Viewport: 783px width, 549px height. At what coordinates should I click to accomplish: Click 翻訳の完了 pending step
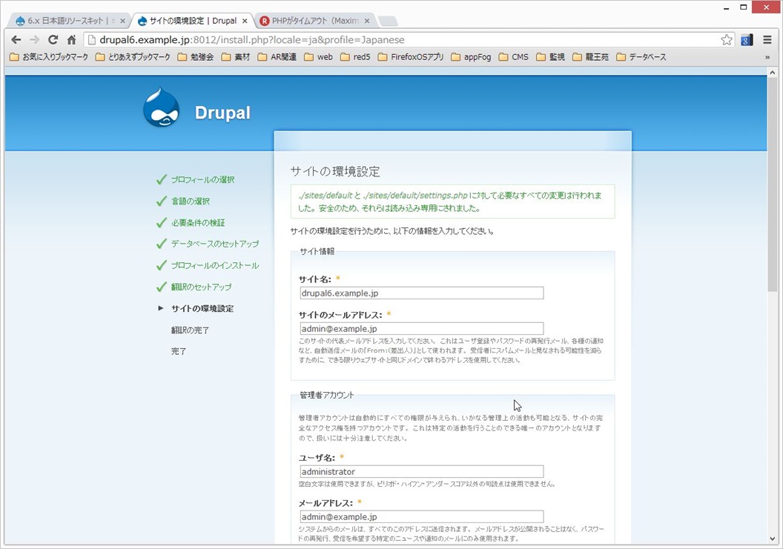point(190,330)
